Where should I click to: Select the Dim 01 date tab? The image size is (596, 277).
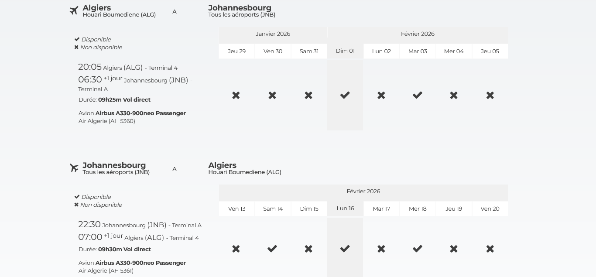[345, 51]
